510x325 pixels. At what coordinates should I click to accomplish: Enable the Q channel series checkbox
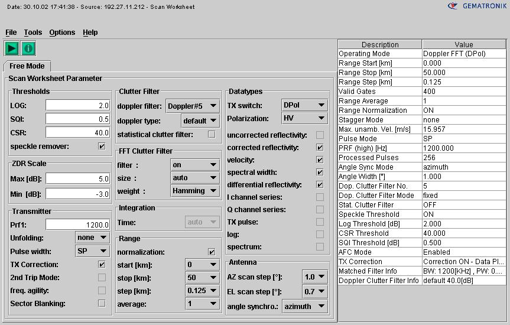320,209
